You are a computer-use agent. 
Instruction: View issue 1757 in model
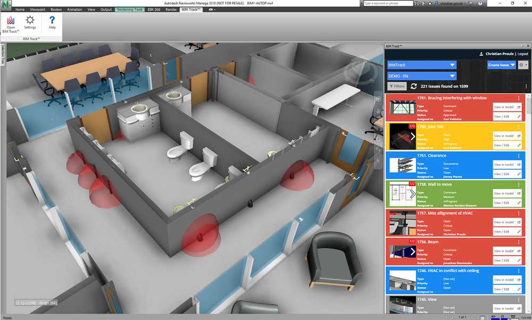click(x=507, y=222)
